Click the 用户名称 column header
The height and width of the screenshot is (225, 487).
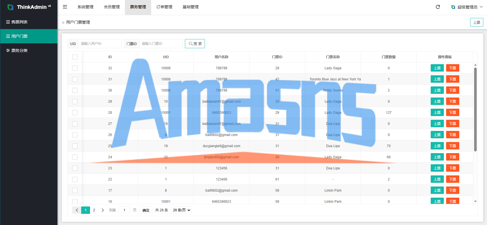point(221,57)
